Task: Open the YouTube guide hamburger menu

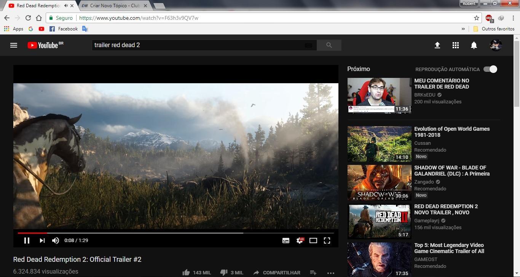Action: coord(14,45)
